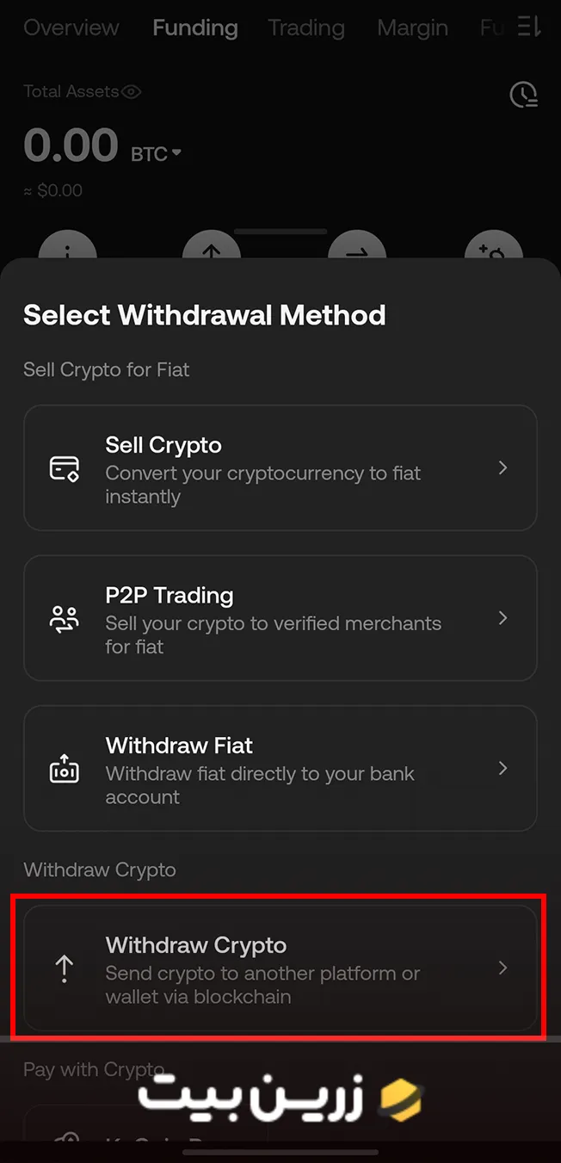This screenshot has height=1163, width=561.
Task: Click the card icon next to Sell Crypto
Action: [65, 467]
